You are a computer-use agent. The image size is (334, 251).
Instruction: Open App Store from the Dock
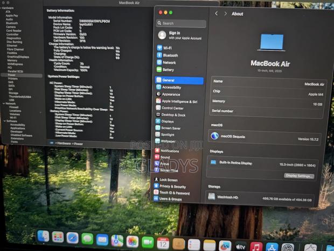pyautogui.click(x=272, y=248)
